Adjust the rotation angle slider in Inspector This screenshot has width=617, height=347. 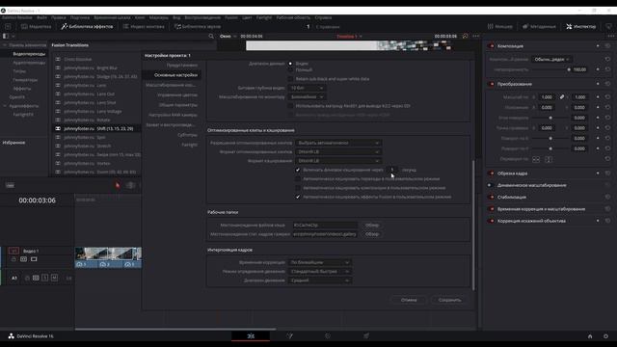[x=550, y=118]
